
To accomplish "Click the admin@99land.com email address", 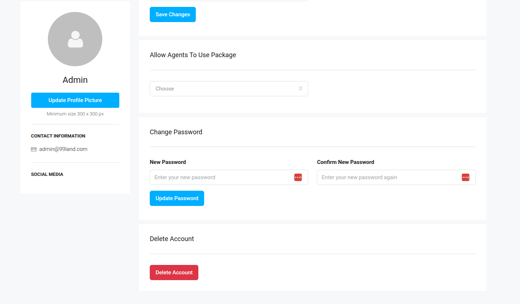I will tap(63, 149).
